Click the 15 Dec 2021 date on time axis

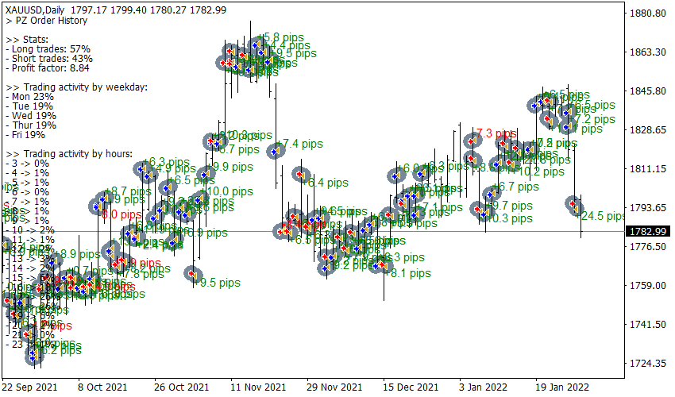point(411,387)
